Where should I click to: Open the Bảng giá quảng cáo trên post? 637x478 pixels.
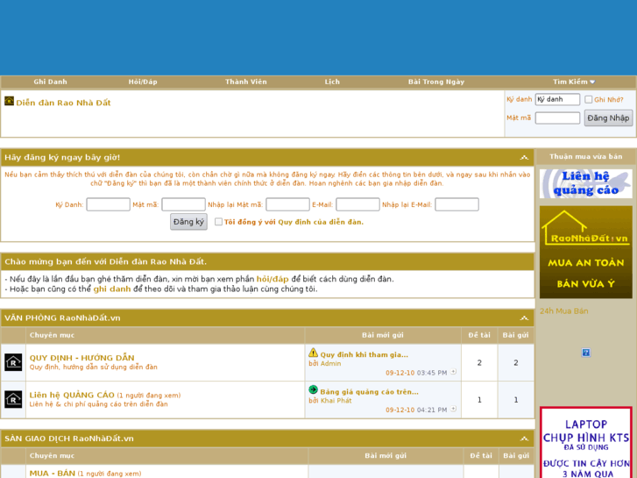point(369,392)
